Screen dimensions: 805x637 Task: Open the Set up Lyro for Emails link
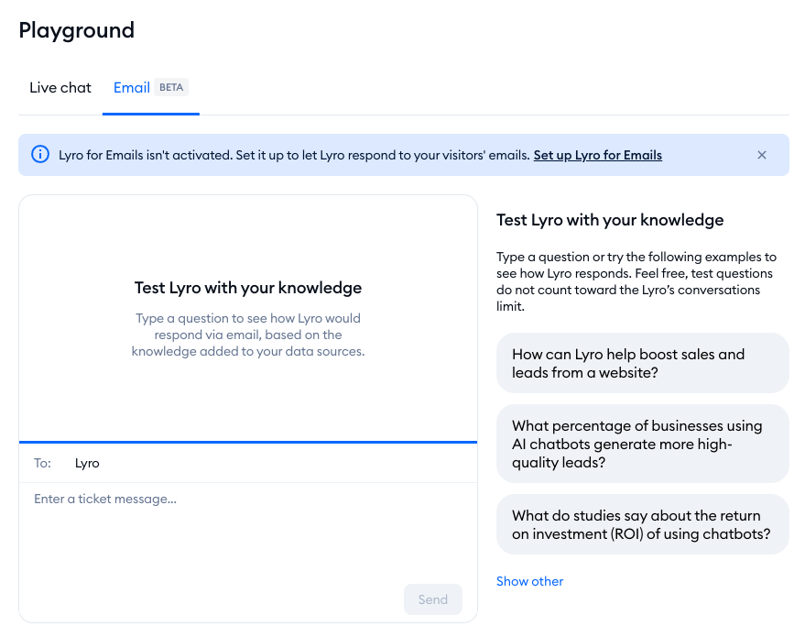click(597, 155)
